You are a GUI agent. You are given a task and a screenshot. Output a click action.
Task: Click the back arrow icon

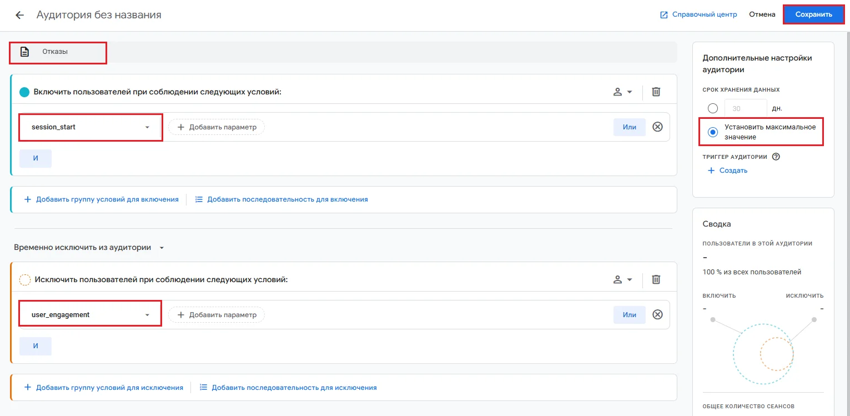pyautogui.click(x=20, y=15)
